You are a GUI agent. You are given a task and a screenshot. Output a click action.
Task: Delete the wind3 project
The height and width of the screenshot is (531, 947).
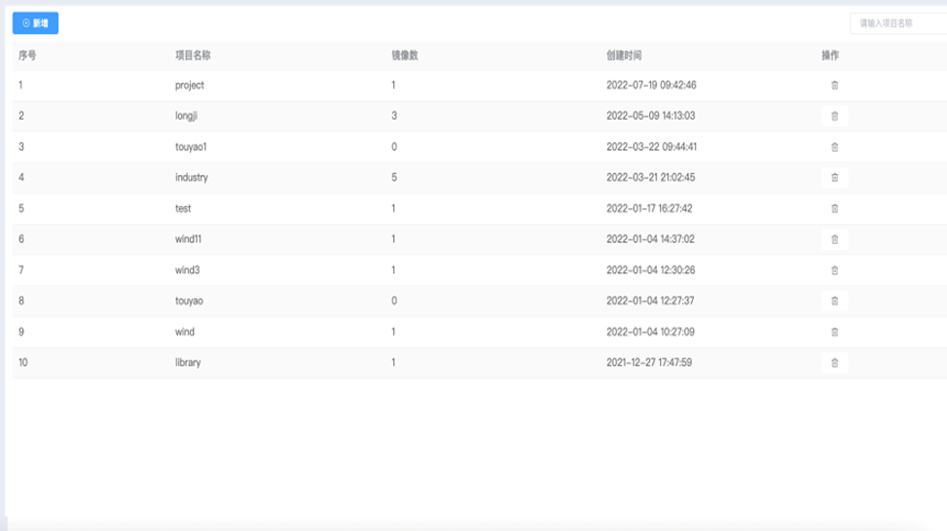click(x=834, y=270)
